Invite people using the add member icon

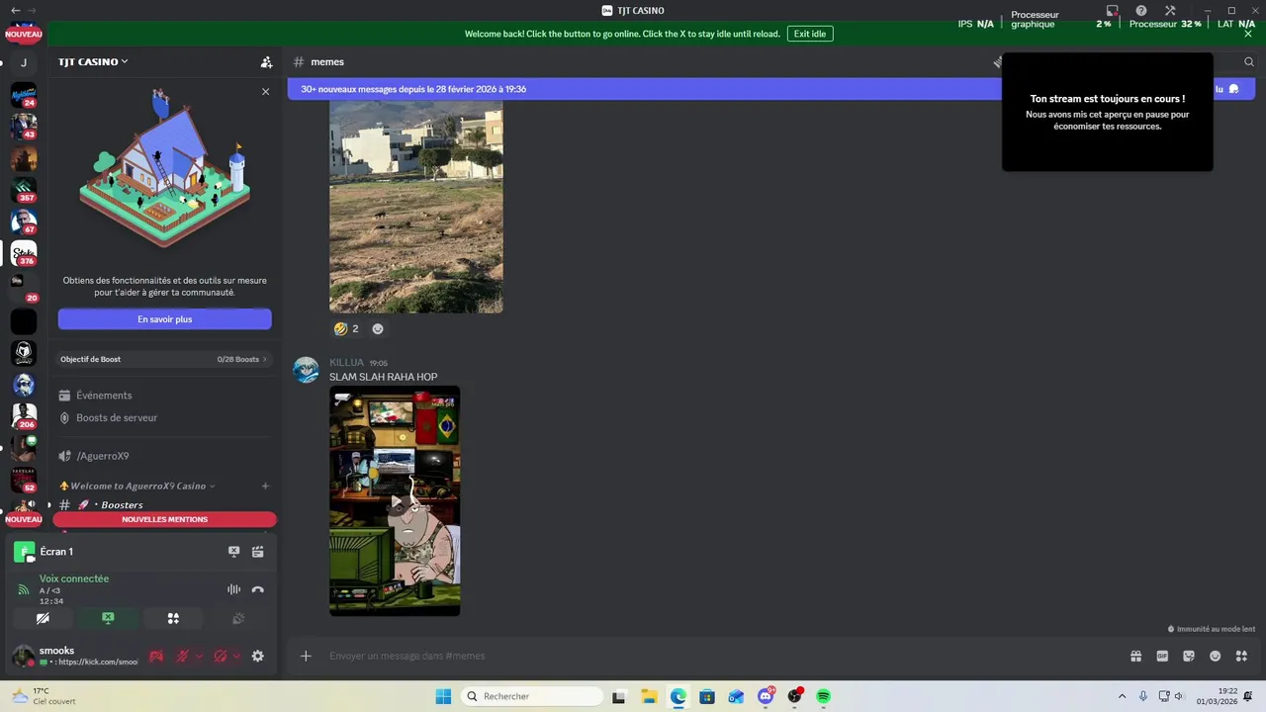[266, 61]
